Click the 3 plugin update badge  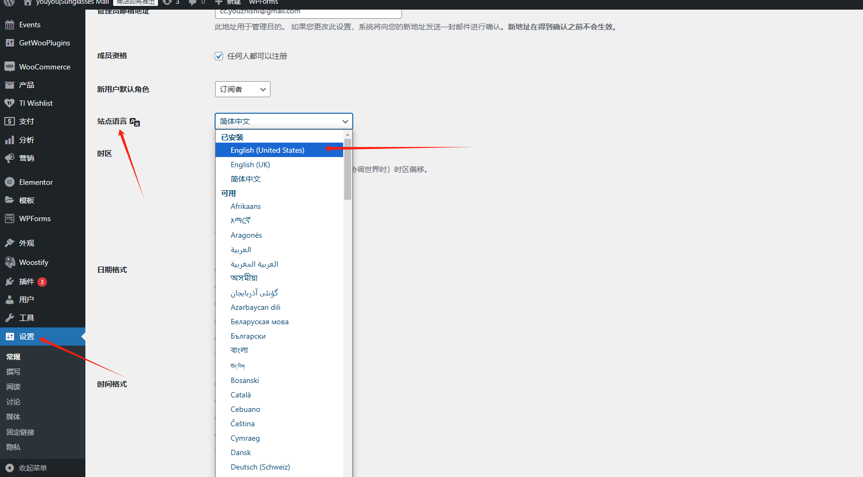[x=42, y=282]
